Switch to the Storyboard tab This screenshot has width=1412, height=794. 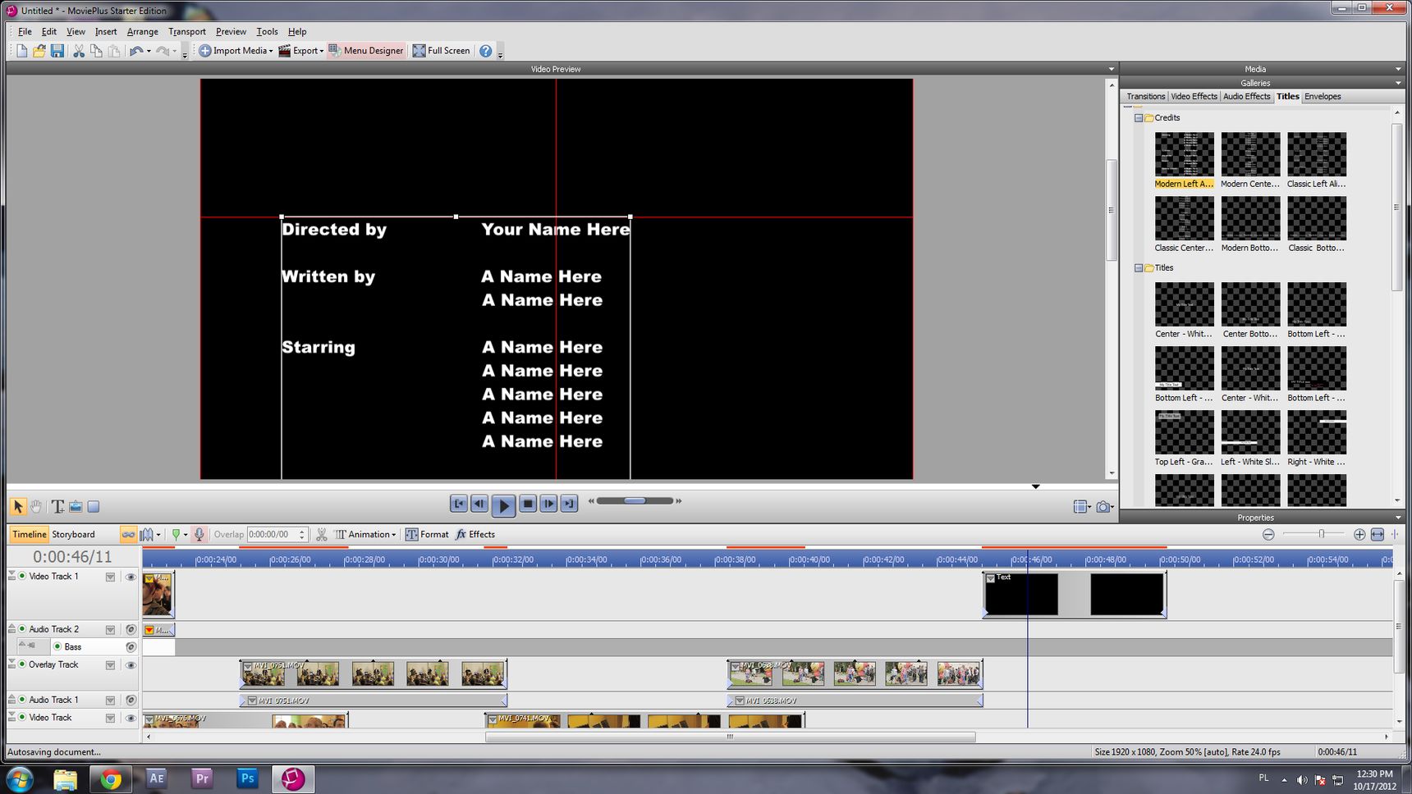73,534
